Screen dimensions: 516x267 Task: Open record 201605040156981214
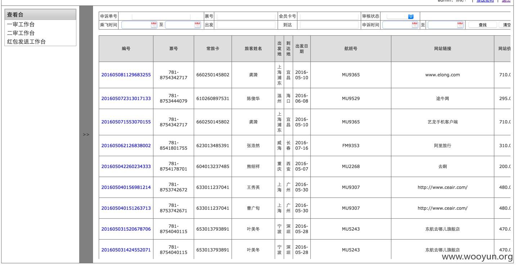tap(126, 187)
